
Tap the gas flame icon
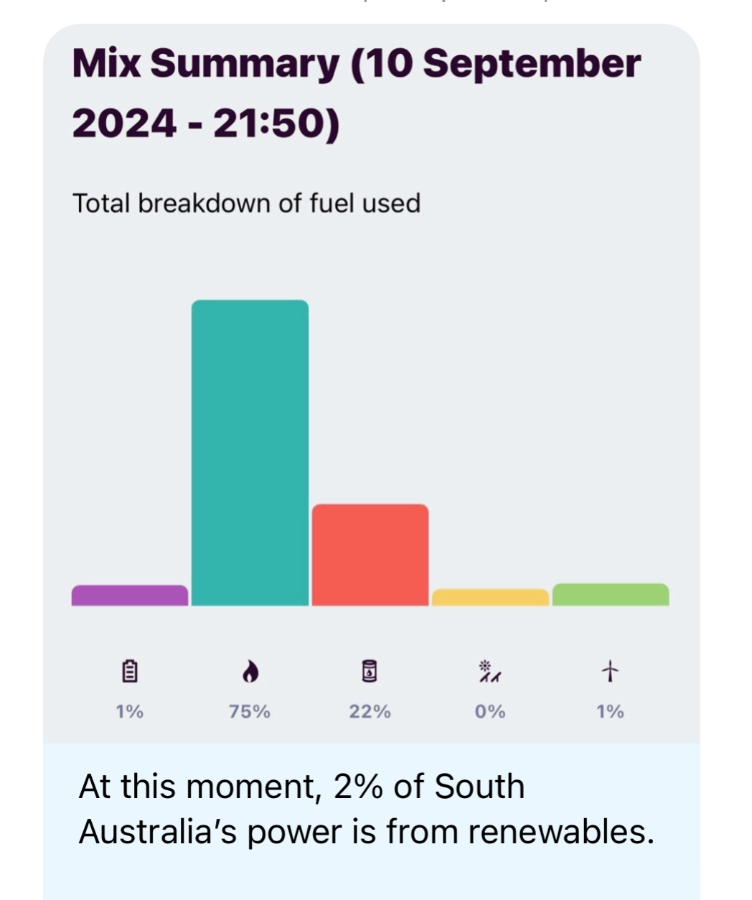pyautogui.click(x=250, y=671)
